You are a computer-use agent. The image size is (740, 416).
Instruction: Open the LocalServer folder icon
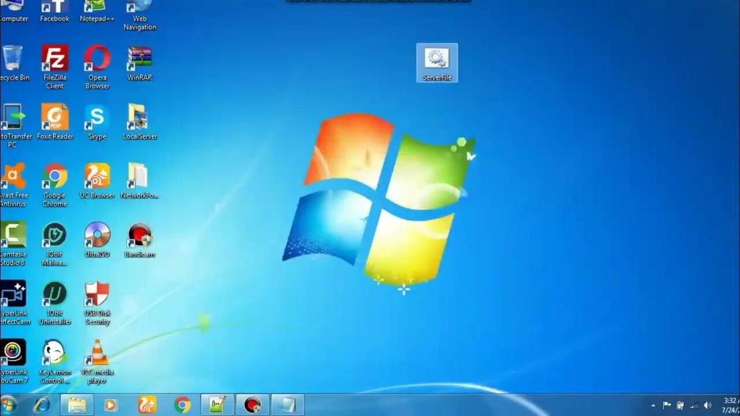point(140,122)
